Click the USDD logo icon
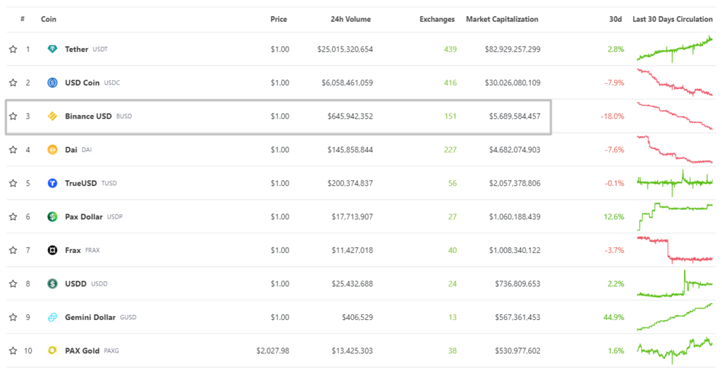 pyautogui.click(x=52, y=283)
